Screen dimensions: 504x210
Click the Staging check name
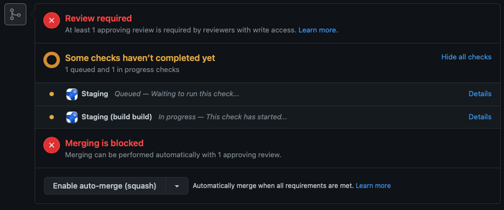pyautogui.click(x=95, y=94)
